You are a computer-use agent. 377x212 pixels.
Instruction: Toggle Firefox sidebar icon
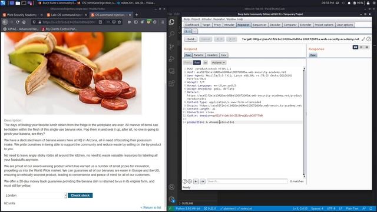coord(136,22)
